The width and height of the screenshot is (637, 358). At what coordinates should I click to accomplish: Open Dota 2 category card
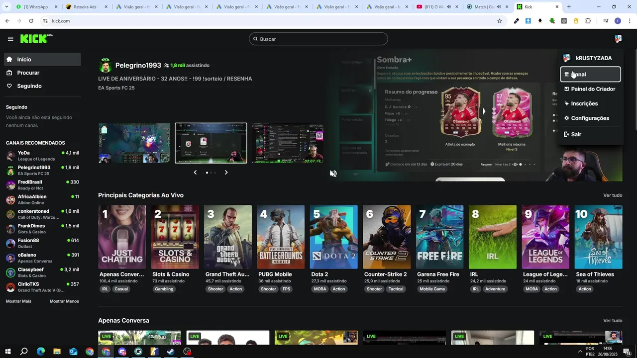(334, 237)
